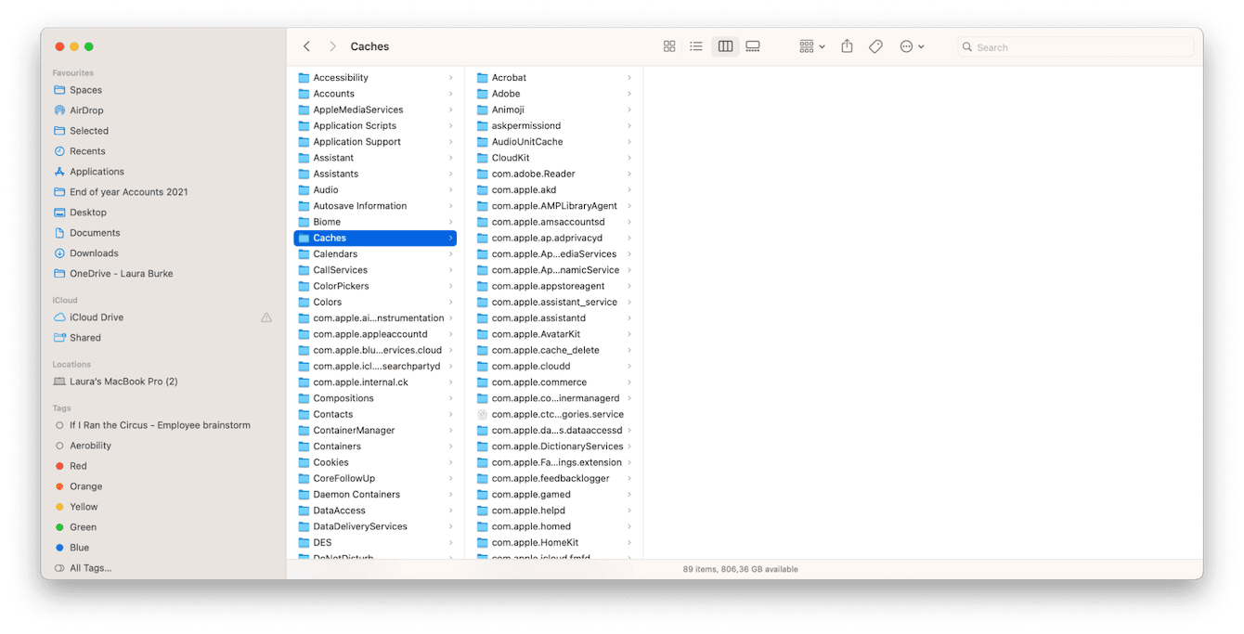Show All Tags in the sidebar
The width and height of the screenshot is (1244, 634).
point(90,567)
